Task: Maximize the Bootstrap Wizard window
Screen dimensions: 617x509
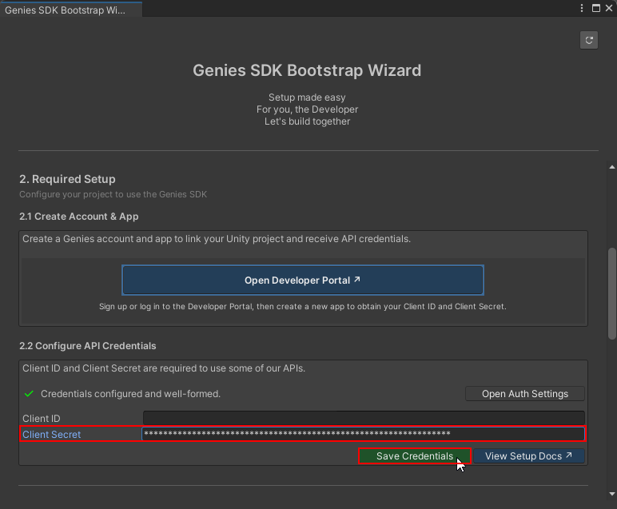Action: [596, 8]
